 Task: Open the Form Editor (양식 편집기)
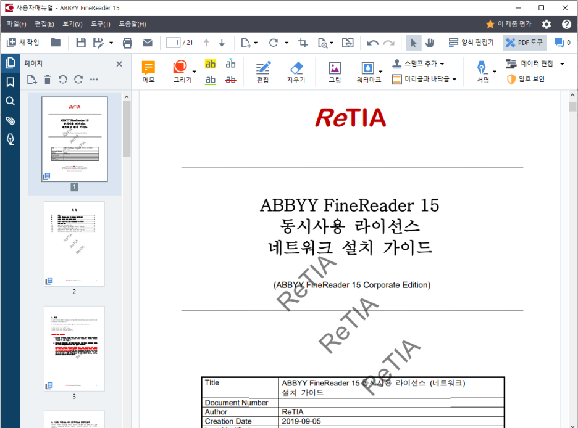pos(471,43)
